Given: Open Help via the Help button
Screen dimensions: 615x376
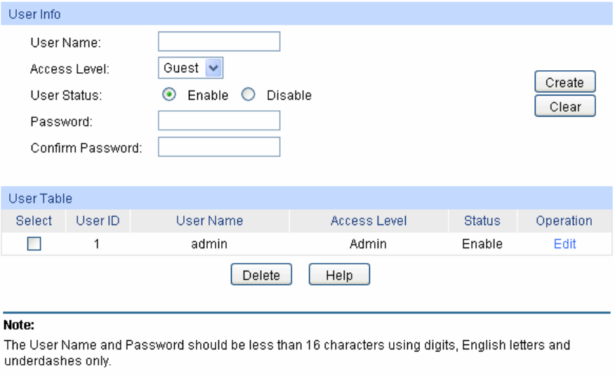Looking at the screenshot, I should click(x=339, y=275).
